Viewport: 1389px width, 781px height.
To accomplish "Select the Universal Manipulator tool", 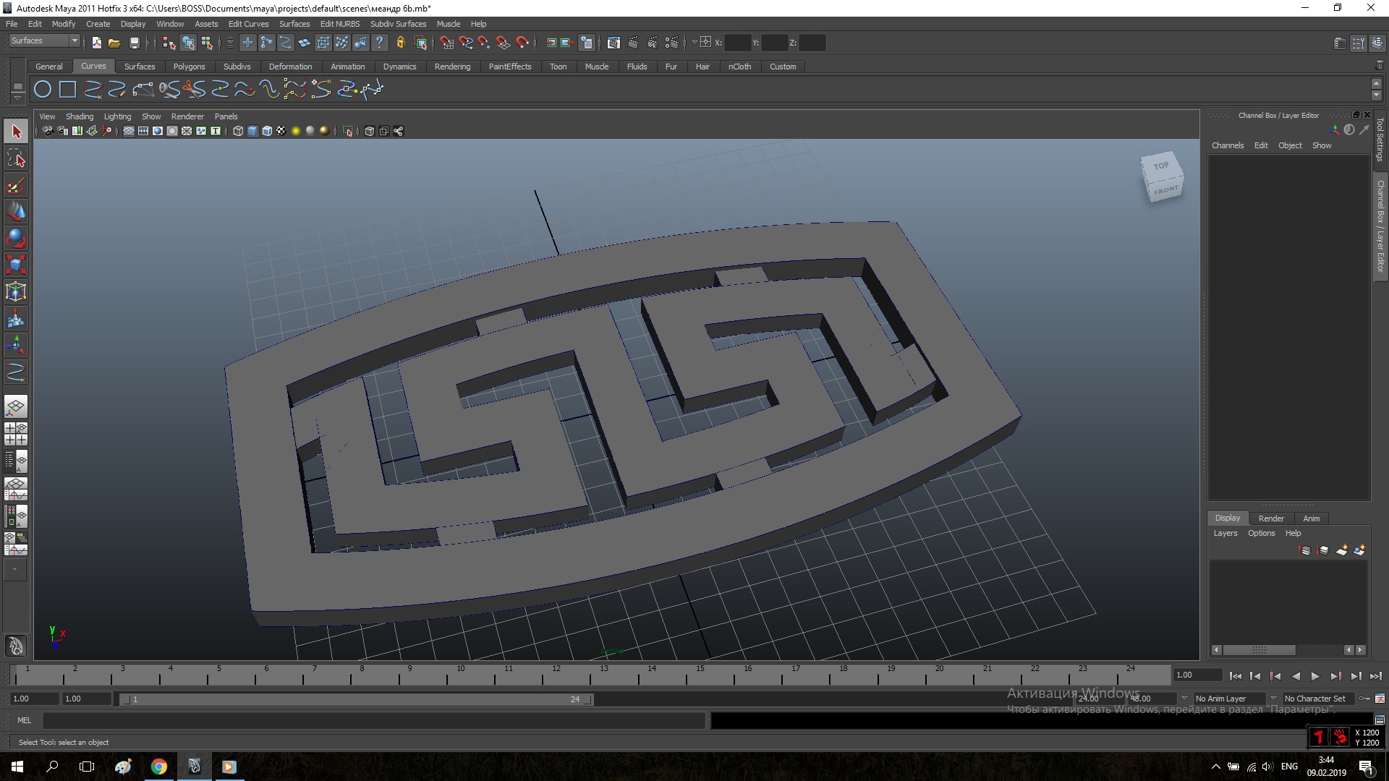I will point(16,291).
